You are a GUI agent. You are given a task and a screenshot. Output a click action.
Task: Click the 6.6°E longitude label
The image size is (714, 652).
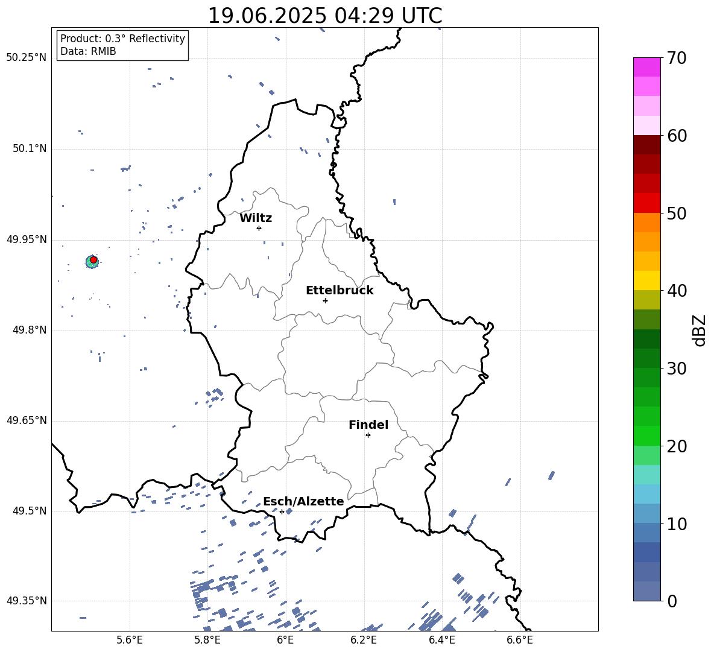pos(520,640)
